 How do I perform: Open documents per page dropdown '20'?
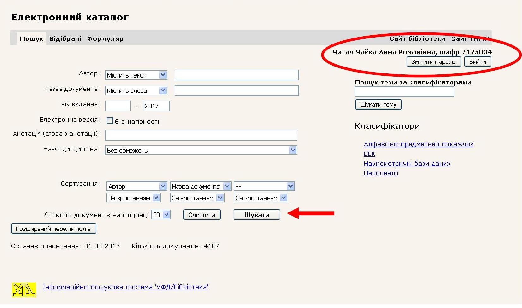coord(161,215)
